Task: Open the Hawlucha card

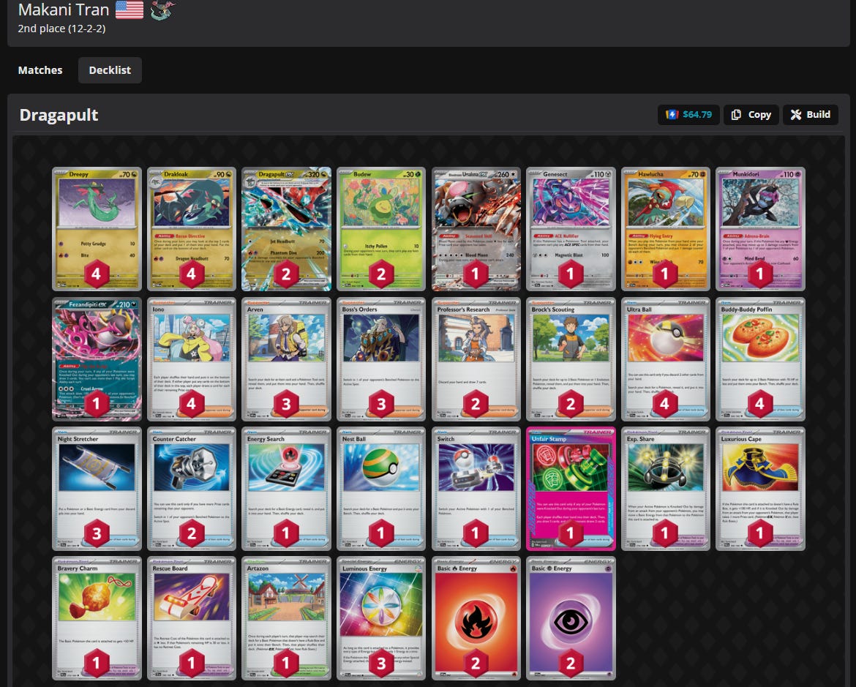Action: point(666,229)
